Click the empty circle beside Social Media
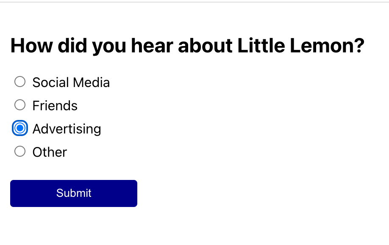 (x=20, y=82)
